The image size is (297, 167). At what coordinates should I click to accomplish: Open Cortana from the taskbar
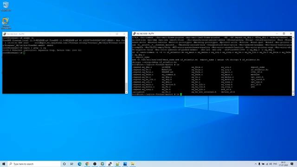click(x=64, y=164)
